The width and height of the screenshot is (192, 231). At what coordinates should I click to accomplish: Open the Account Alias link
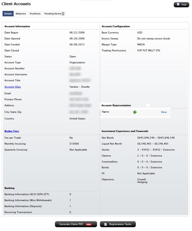(12, 87)
